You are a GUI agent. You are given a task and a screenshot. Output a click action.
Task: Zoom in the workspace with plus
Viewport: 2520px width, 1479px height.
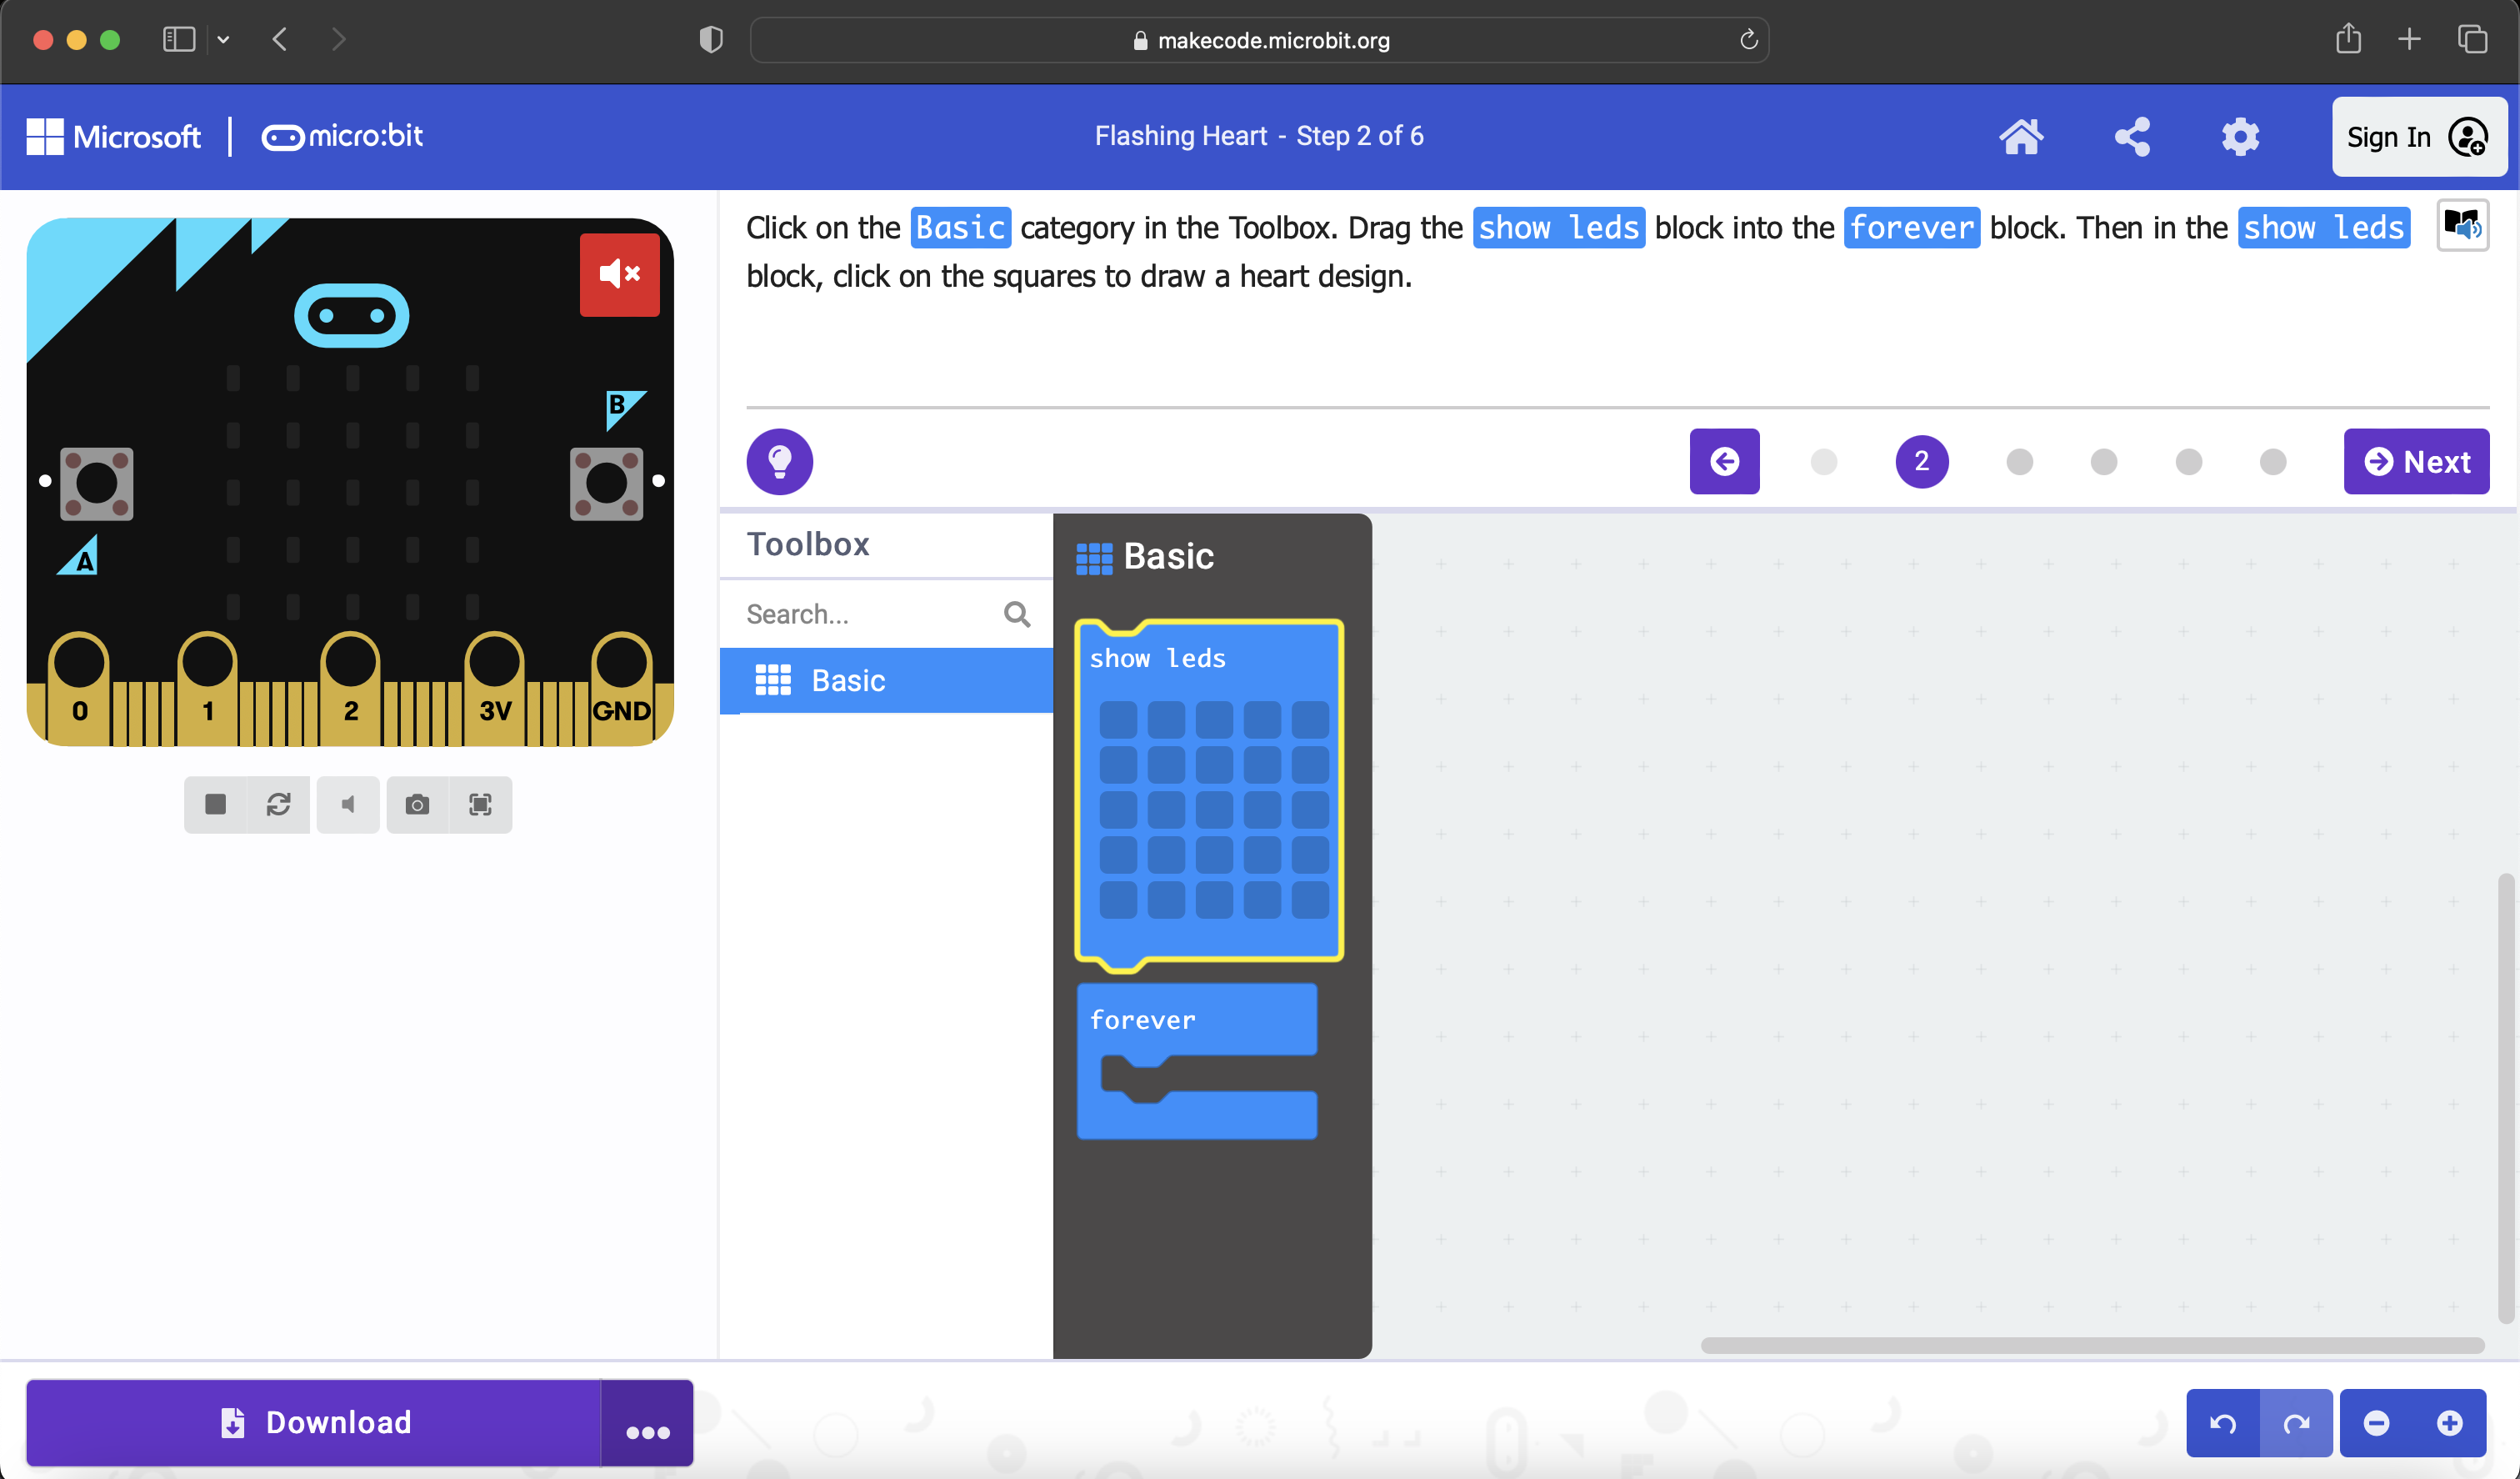(x=2449, y=1422)
